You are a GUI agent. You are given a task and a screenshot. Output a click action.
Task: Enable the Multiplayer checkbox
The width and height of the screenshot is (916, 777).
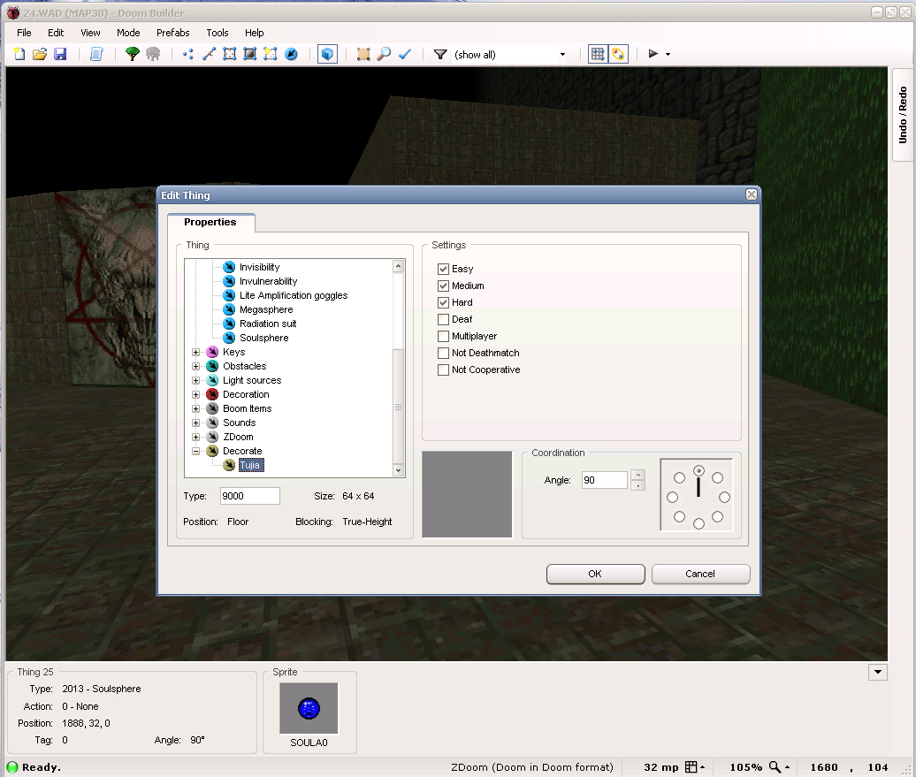[443, 337]
